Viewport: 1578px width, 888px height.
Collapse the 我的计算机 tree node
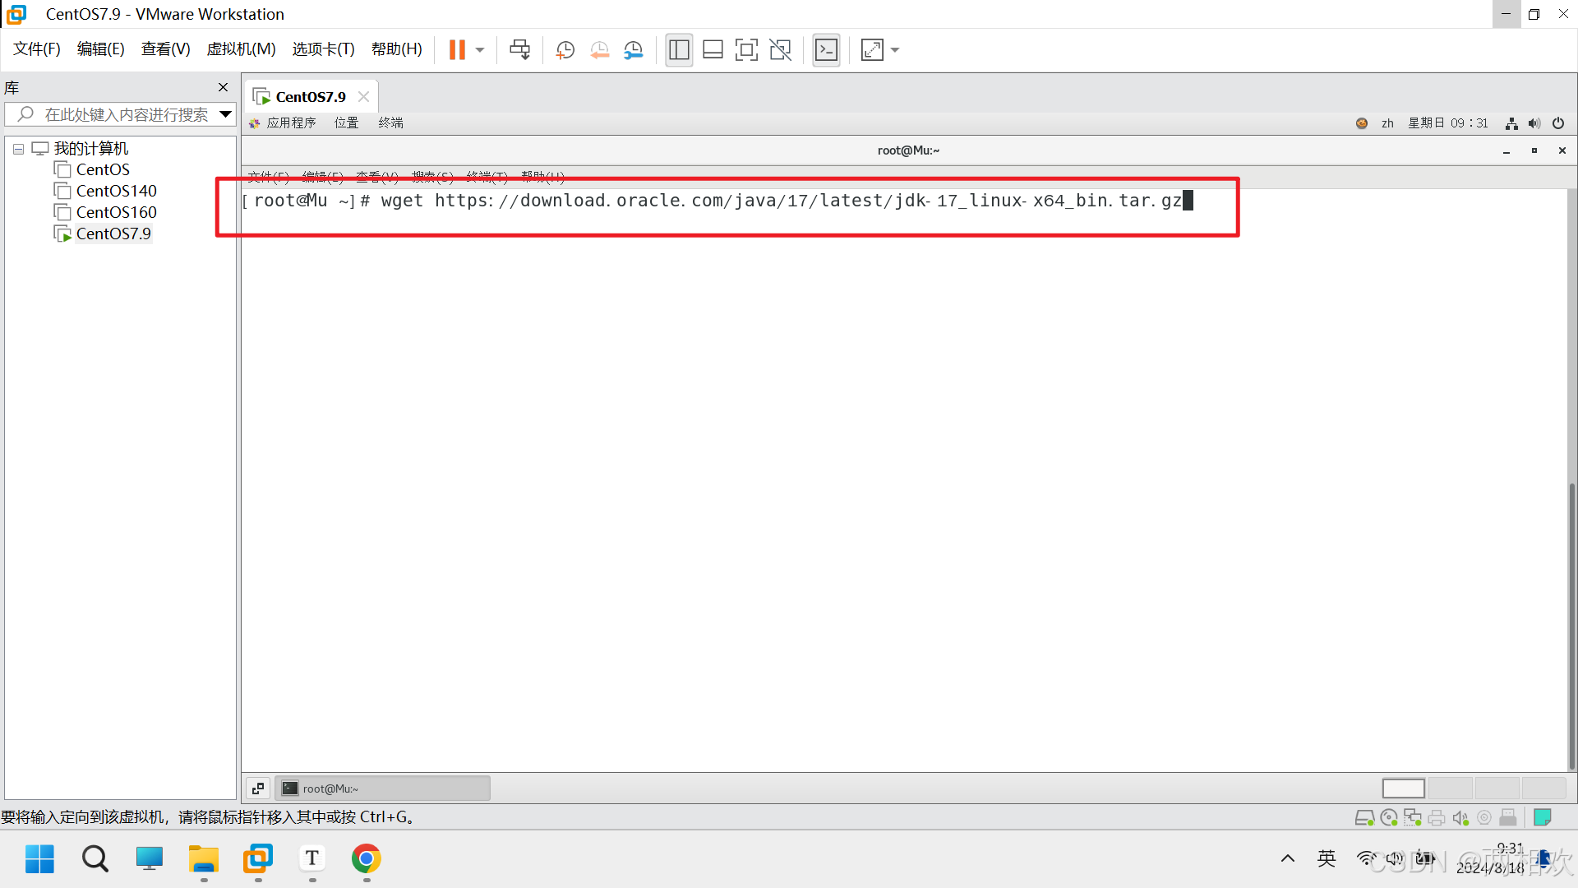pyautogui.click(x=18, y=149)
